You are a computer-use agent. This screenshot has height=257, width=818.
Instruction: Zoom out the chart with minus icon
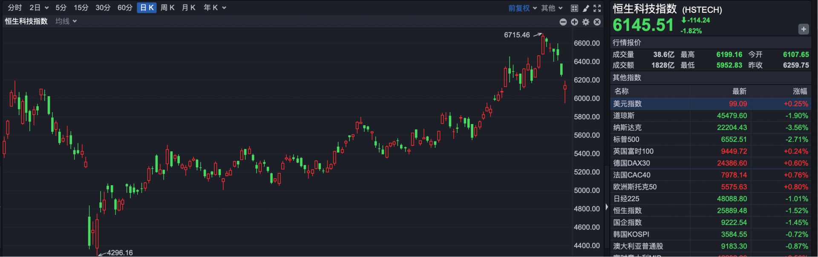point(563,22)
